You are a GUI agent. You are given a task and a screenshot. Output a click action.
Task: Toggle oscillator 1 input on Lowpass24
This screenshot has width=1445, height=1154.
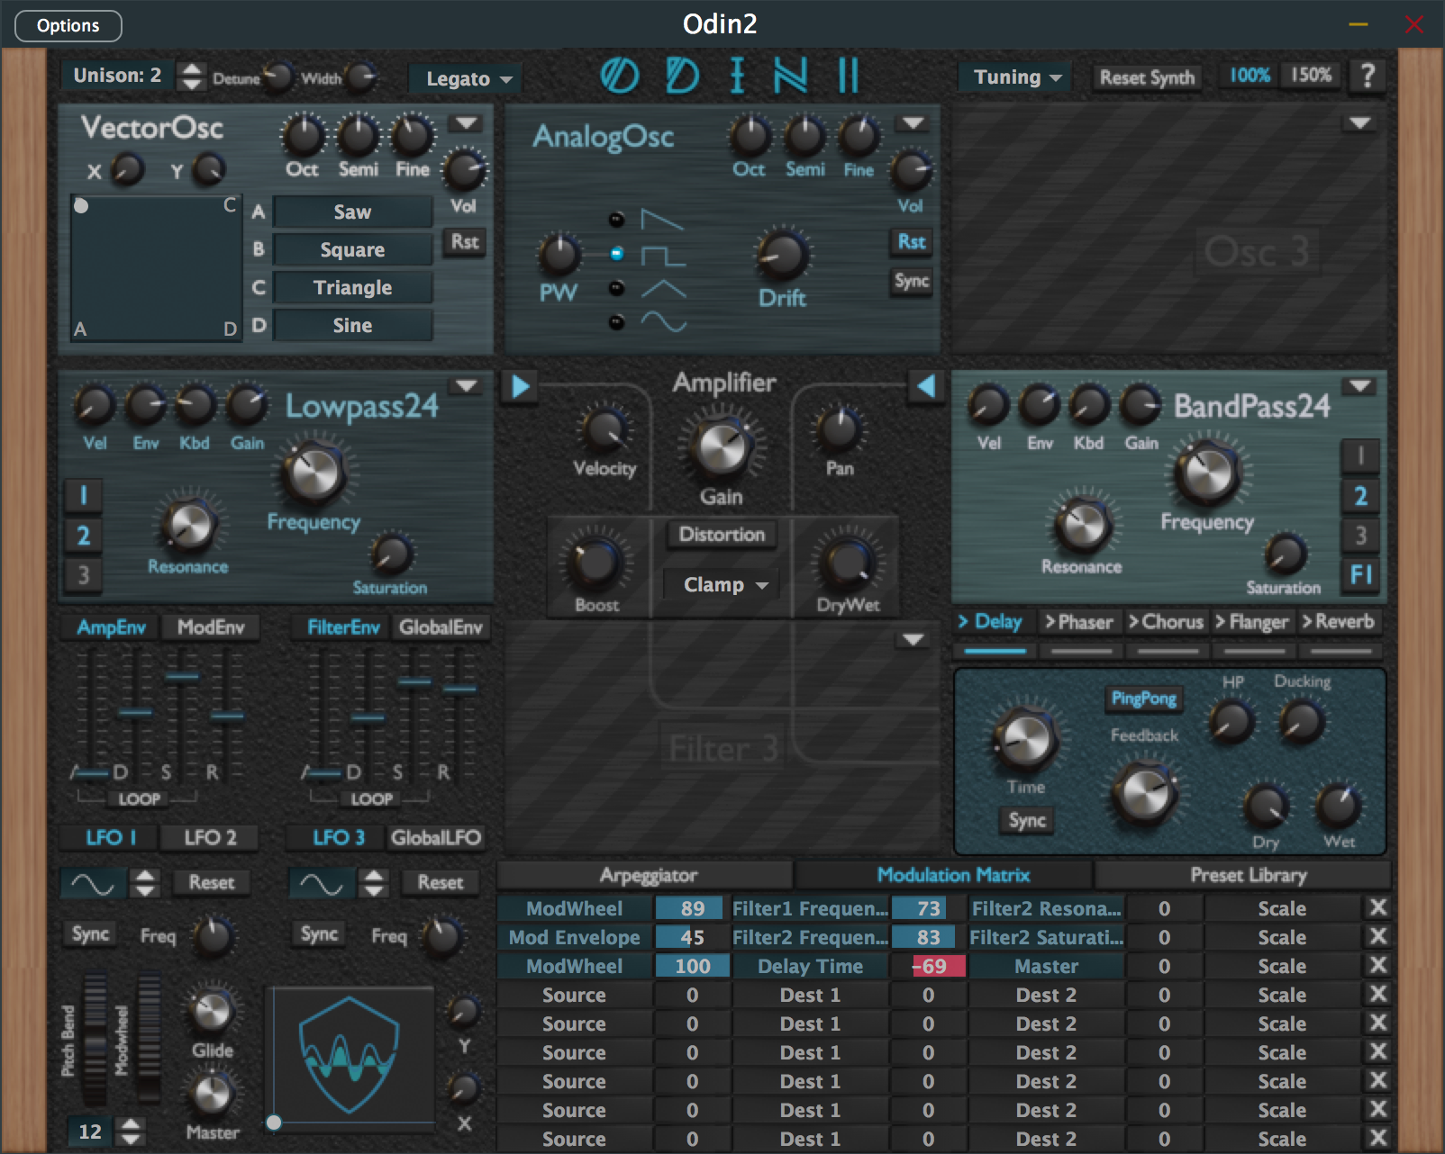tap(84, 495)
